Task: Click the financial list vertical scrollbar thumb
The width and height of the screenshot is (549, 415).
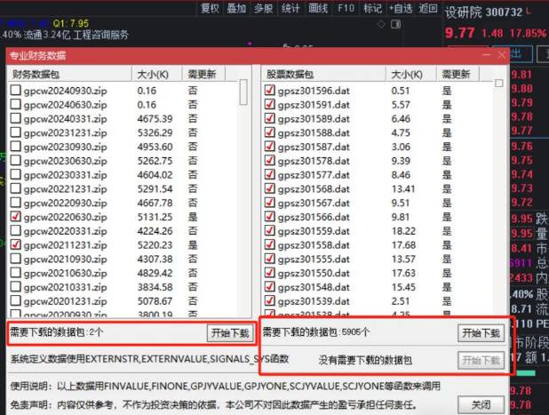Action: tap(243, 92)
